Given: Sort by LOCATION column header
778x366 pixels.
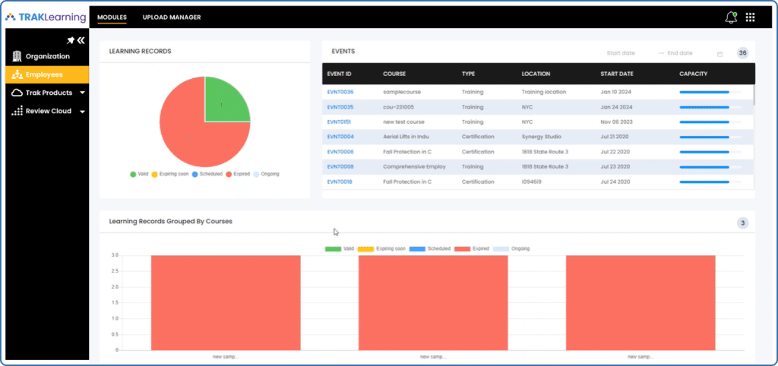Looking at the screenshot, I should click(536, 74).
